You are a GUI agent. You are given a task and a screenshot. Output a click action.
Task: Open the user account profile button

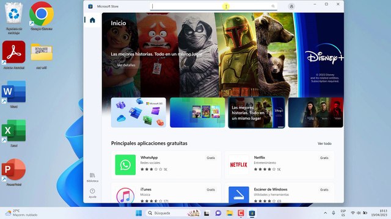(291, 7)
